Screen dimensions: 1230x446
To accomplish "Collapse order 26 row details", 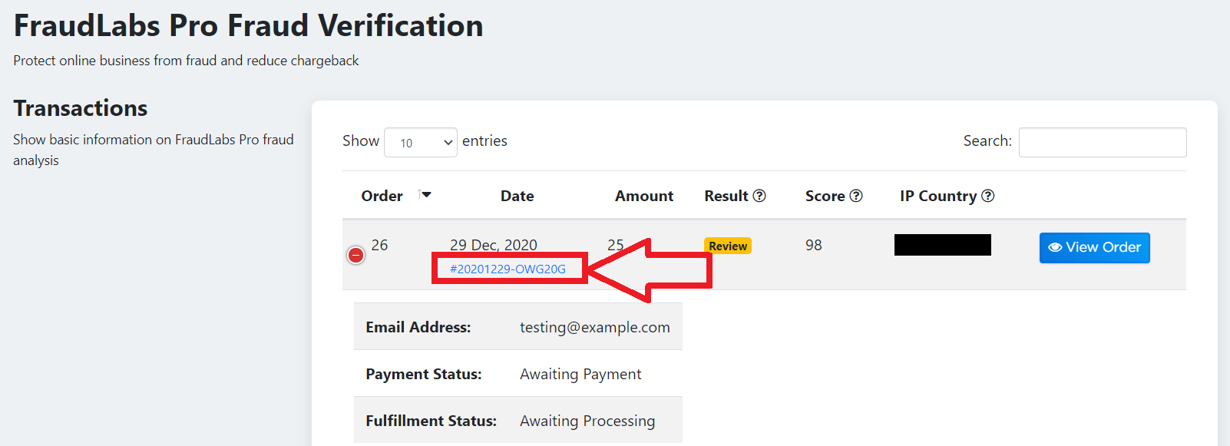I will pyautogui.click(x=355, y=255).
